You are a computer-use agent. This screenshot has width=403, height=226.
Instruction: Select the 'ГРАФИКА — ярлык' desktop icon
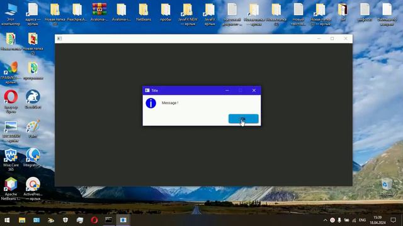click(11, 73)
